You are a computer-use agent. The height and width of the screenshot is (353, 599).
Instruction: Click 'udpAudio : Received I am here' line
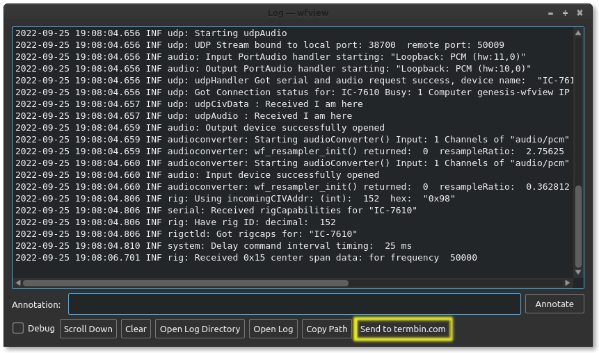coord(184,116)
